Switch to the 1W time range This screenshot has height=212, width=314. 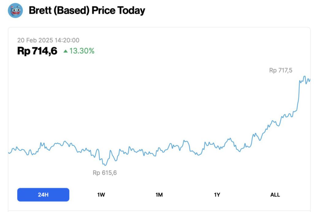[101, 195]
